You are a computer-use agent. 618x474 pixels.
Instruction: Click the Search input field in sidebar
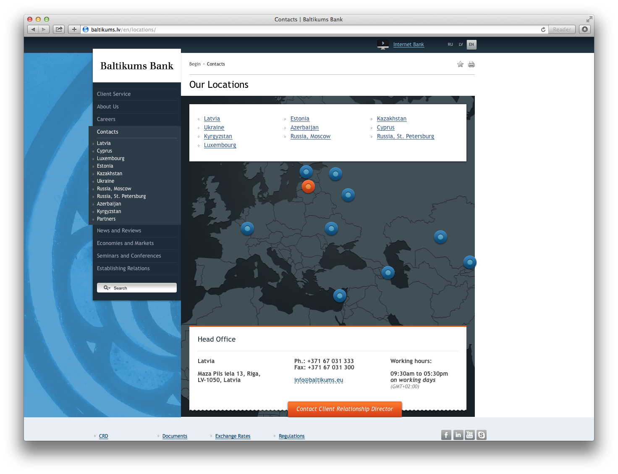point(137,288)
